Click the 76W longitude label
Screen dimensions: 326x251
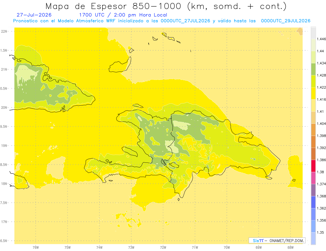[36, 247]
